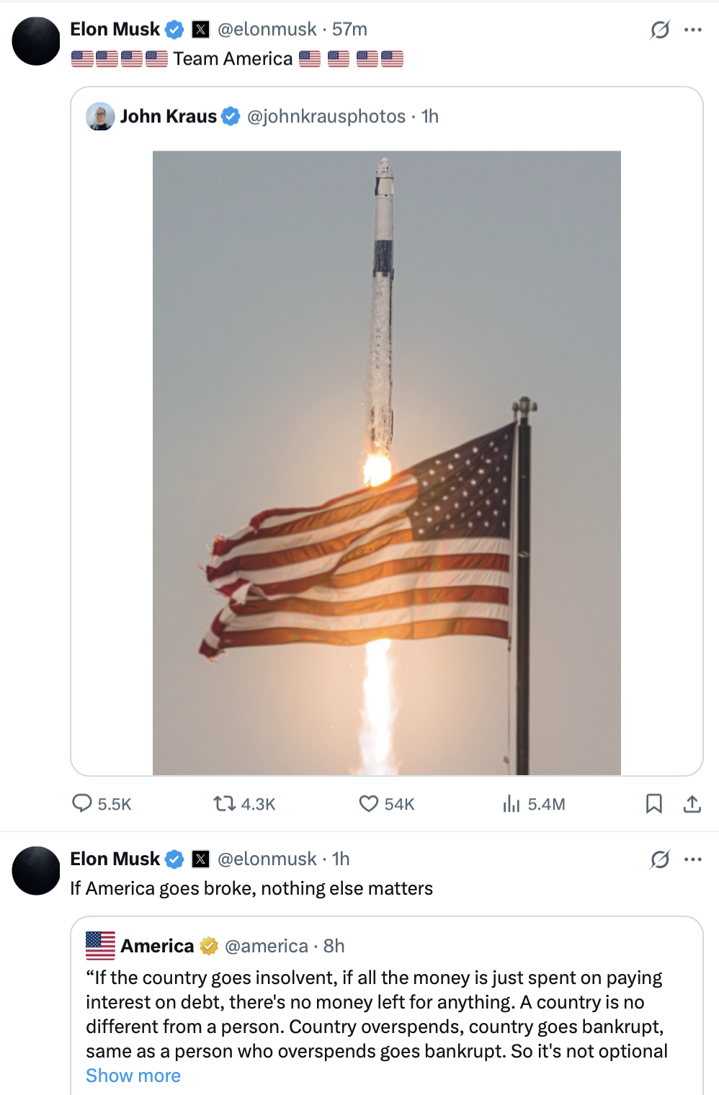Open Elon Musk's avatar on first post

(36, 41)
